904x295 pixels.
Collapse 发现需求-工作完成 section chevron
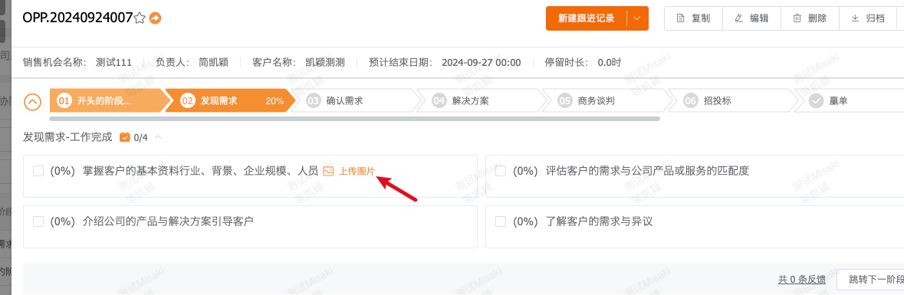click(x=159, y=137)
